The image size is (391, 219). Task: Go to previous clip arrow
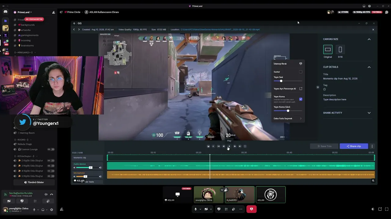point(74,30)
